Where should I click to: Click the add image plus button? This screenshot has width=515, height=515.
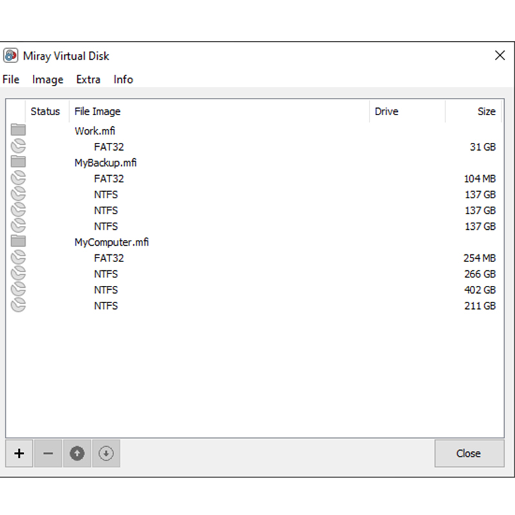[x=19, y=453]
